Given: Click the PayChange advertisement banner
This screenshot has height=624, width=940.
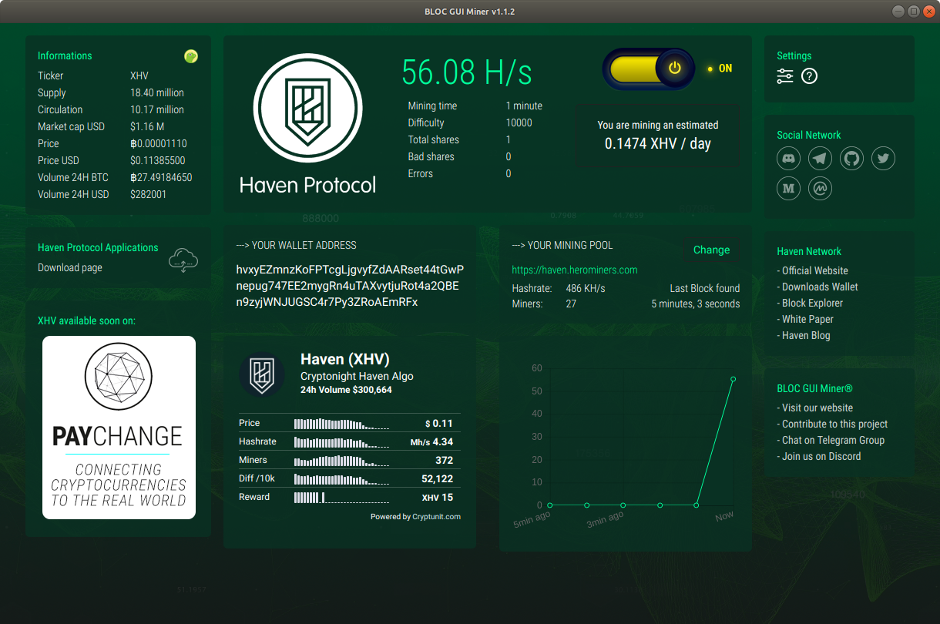Looking at the screenshot, I should click(119, 428).
